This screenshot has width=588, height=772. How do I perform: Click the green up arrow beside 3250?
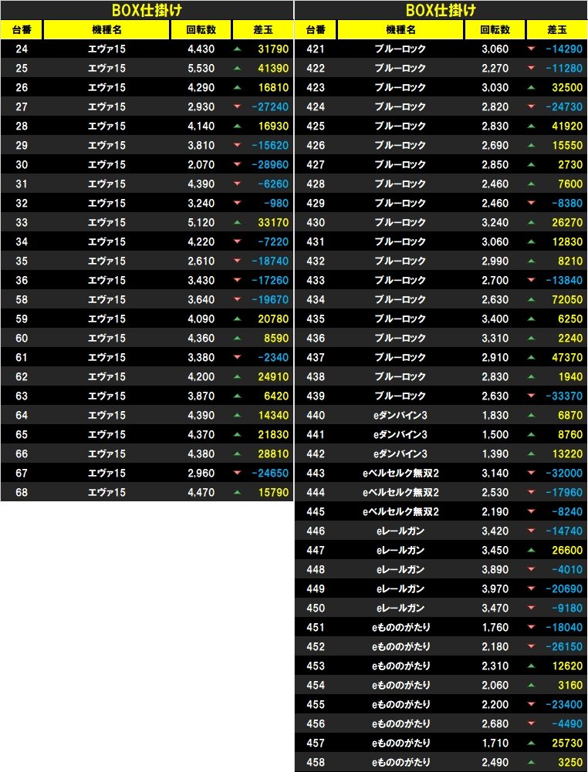point(531,763)
